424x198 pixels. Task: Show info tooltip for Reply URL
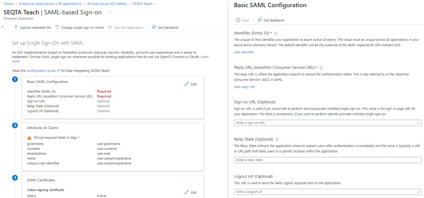(x=321, y=68)
